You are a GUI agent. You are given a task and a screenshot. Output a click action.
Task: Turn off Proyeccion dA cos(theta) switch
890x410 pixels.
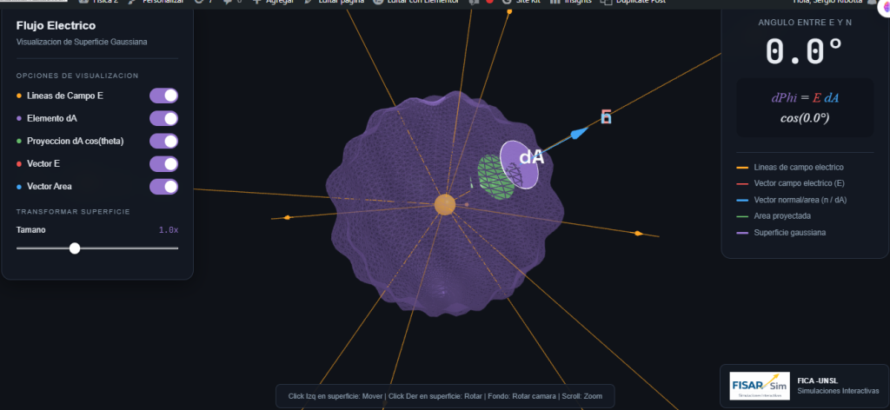click(x=163, y=141)
